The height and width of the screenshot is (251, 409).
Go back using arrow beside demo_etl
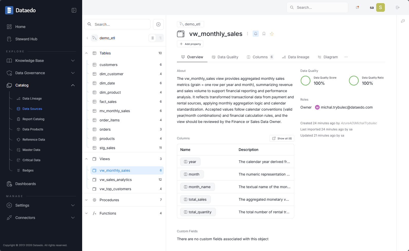tap(87, 38)
